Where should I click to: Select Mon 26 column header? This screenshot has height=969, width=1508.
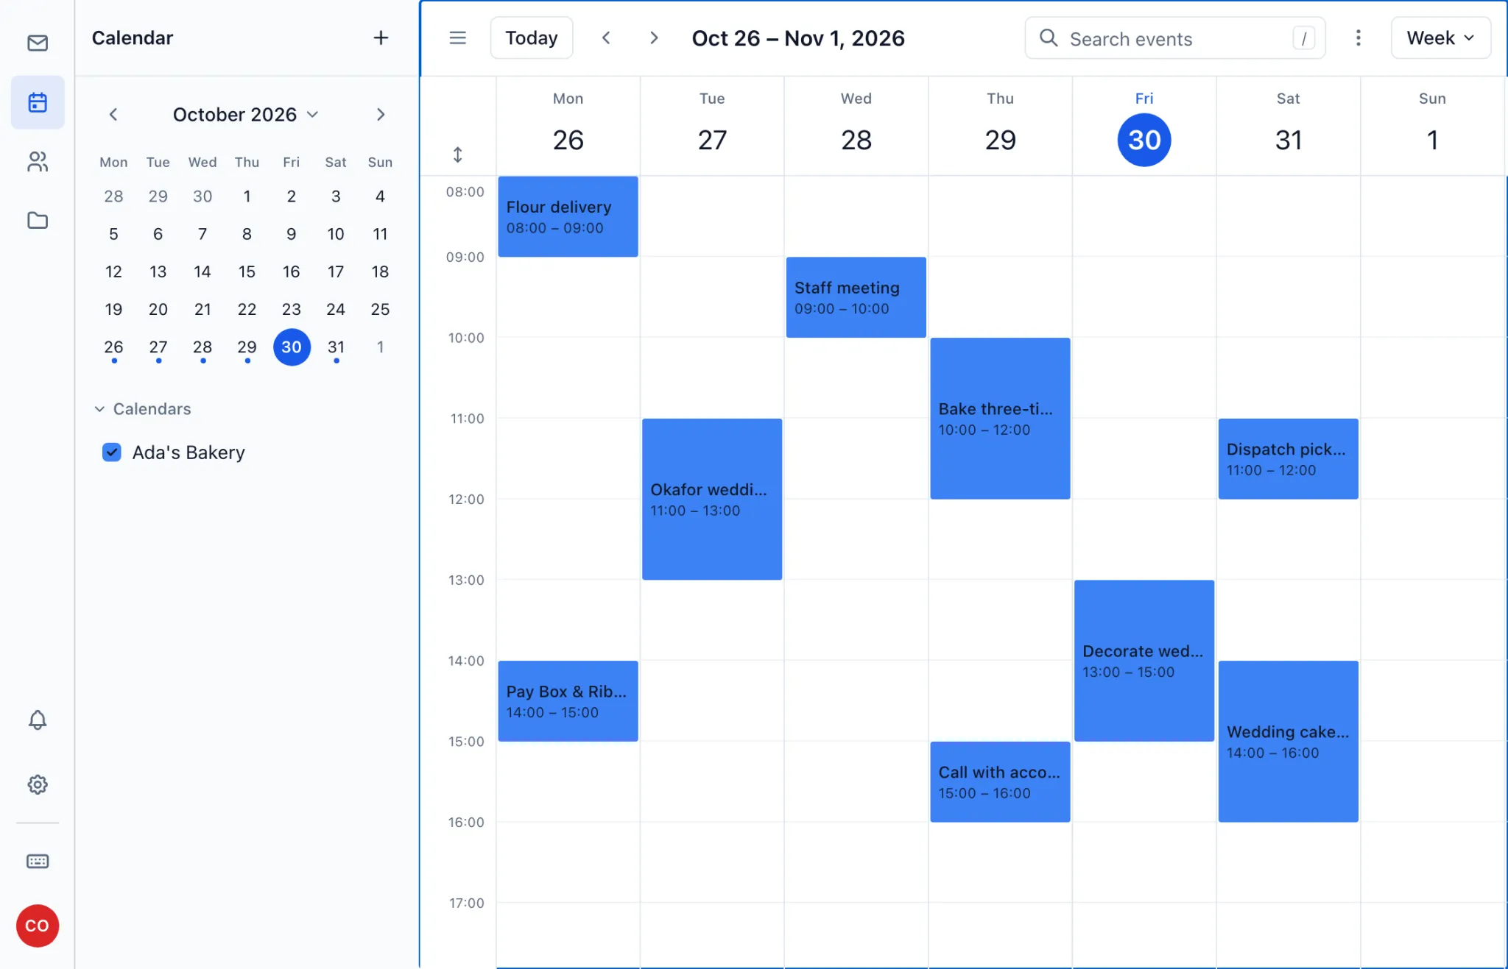pos(568,125)
